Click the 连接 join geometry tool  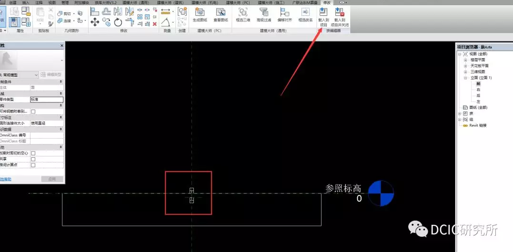[64, 20]
